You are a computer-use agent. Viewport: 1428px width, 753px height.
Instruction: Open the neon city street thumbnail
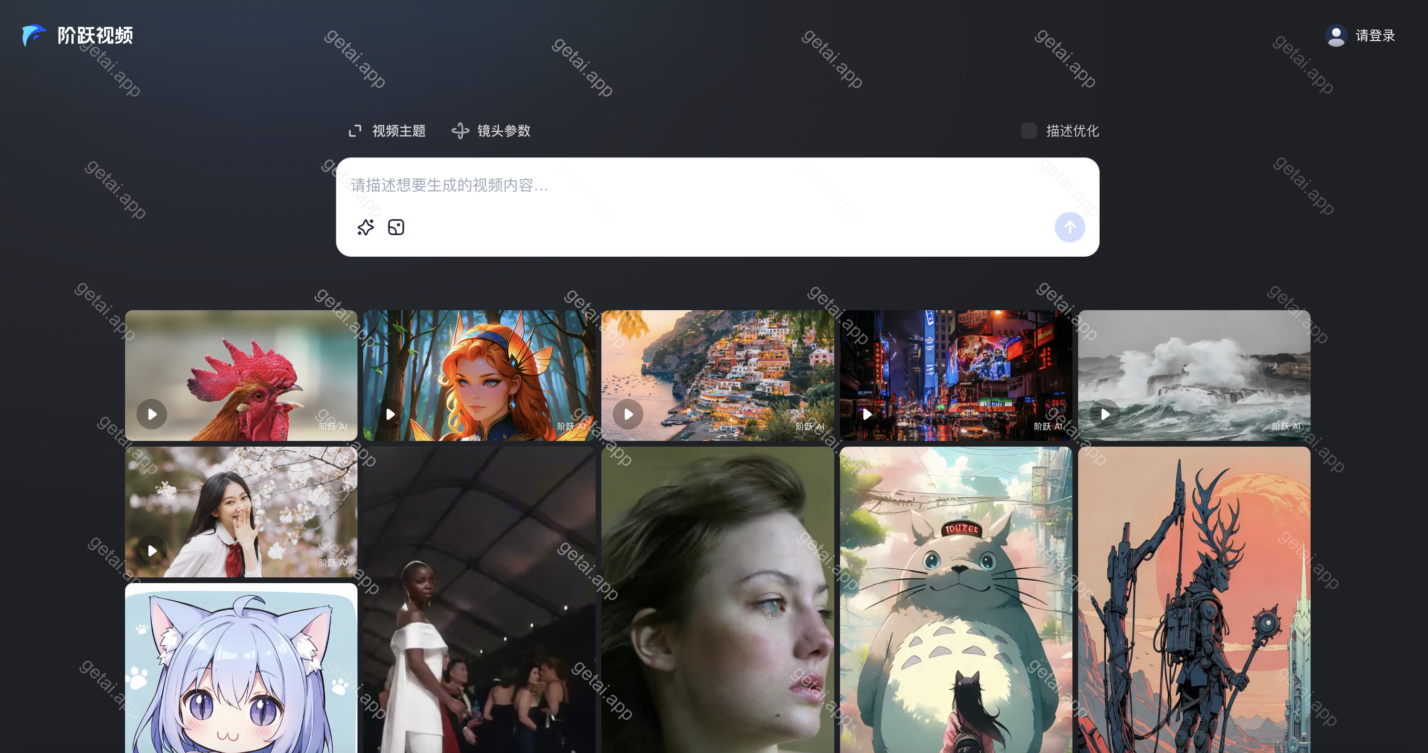[955, 375]
